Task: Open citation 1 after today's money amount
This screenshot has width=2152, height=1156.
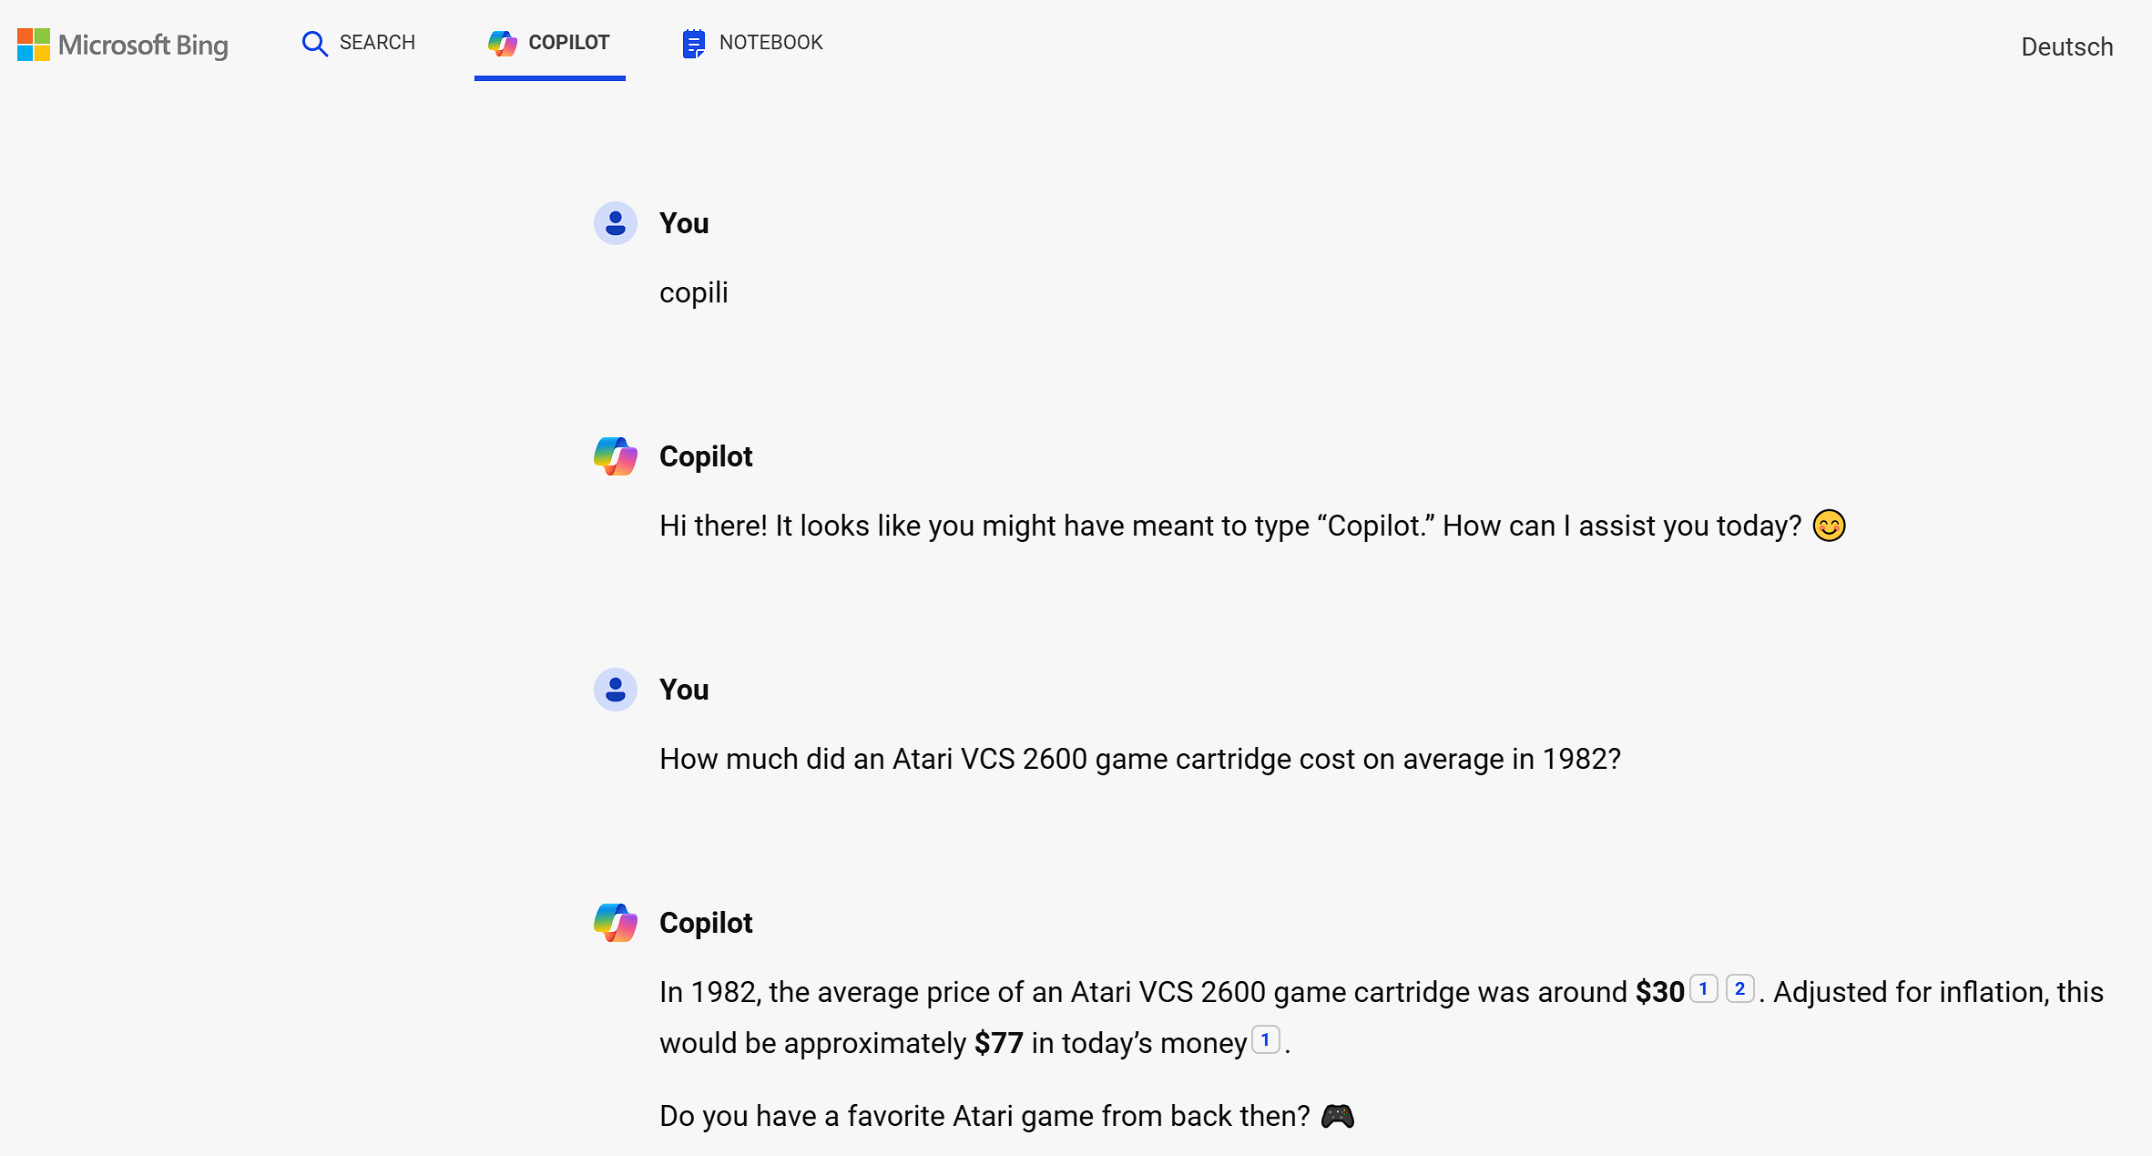Action: pos(1265,1038)
